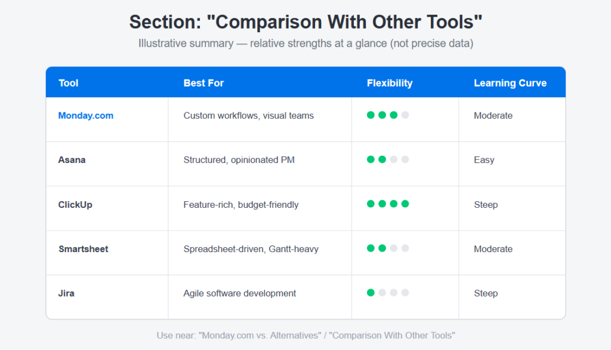Select the ClickUp tool name cell
611x350 pixels.
(107, 208)
